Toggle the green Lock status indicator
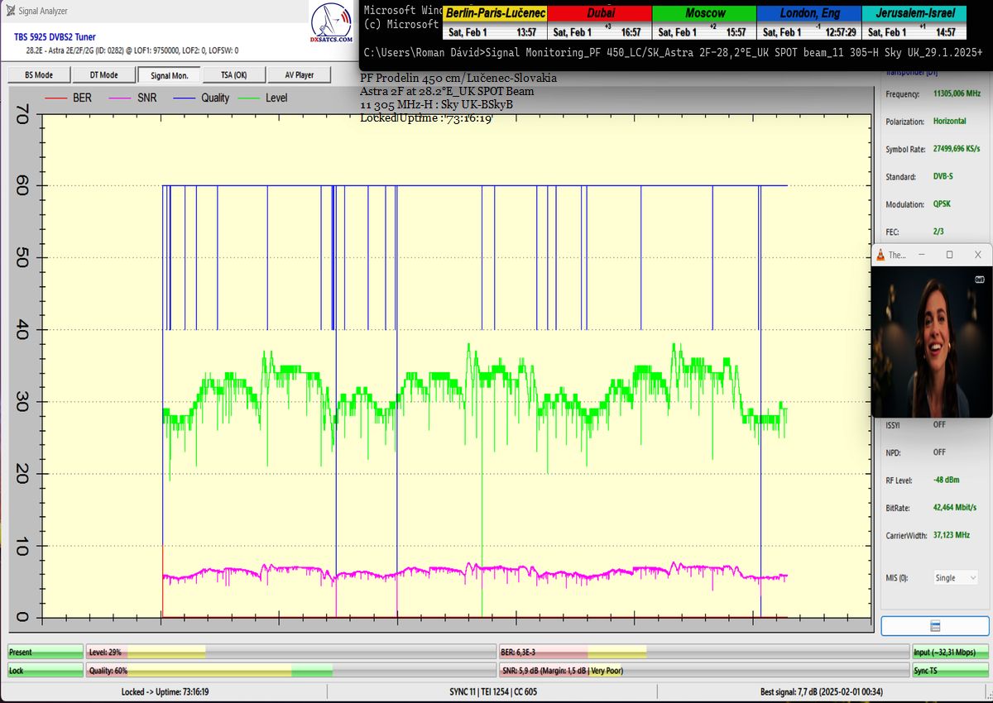 [x=46, y=671]
